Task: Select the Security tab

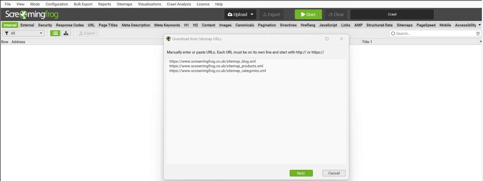Action: (x=45, y=25)
